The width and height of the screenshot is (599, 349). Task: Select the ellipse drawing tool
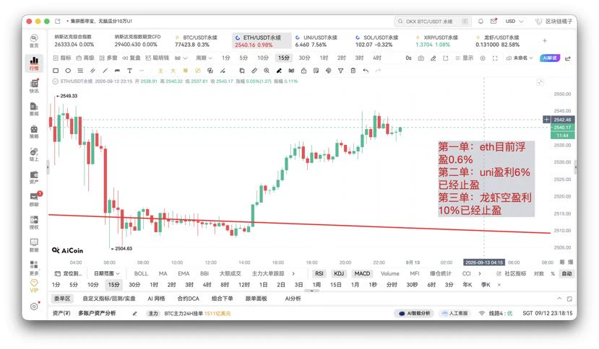[x=68, y=71]
